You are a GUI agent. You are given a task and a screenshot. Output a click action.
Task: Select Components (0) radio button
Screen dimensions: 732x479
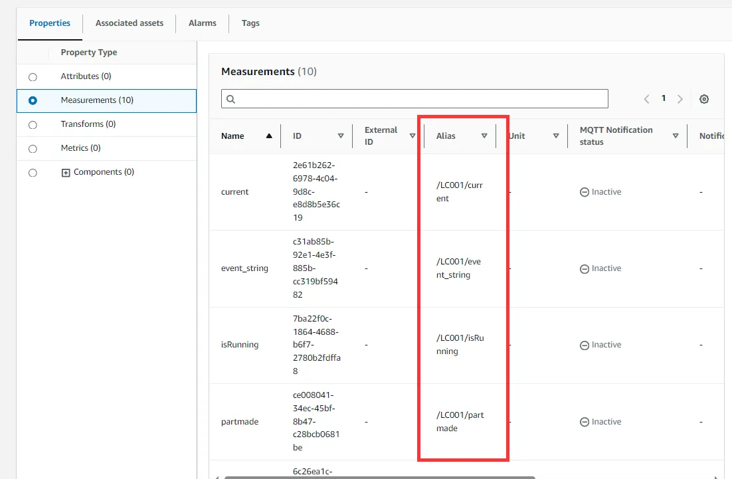click(x=33, y=173)
